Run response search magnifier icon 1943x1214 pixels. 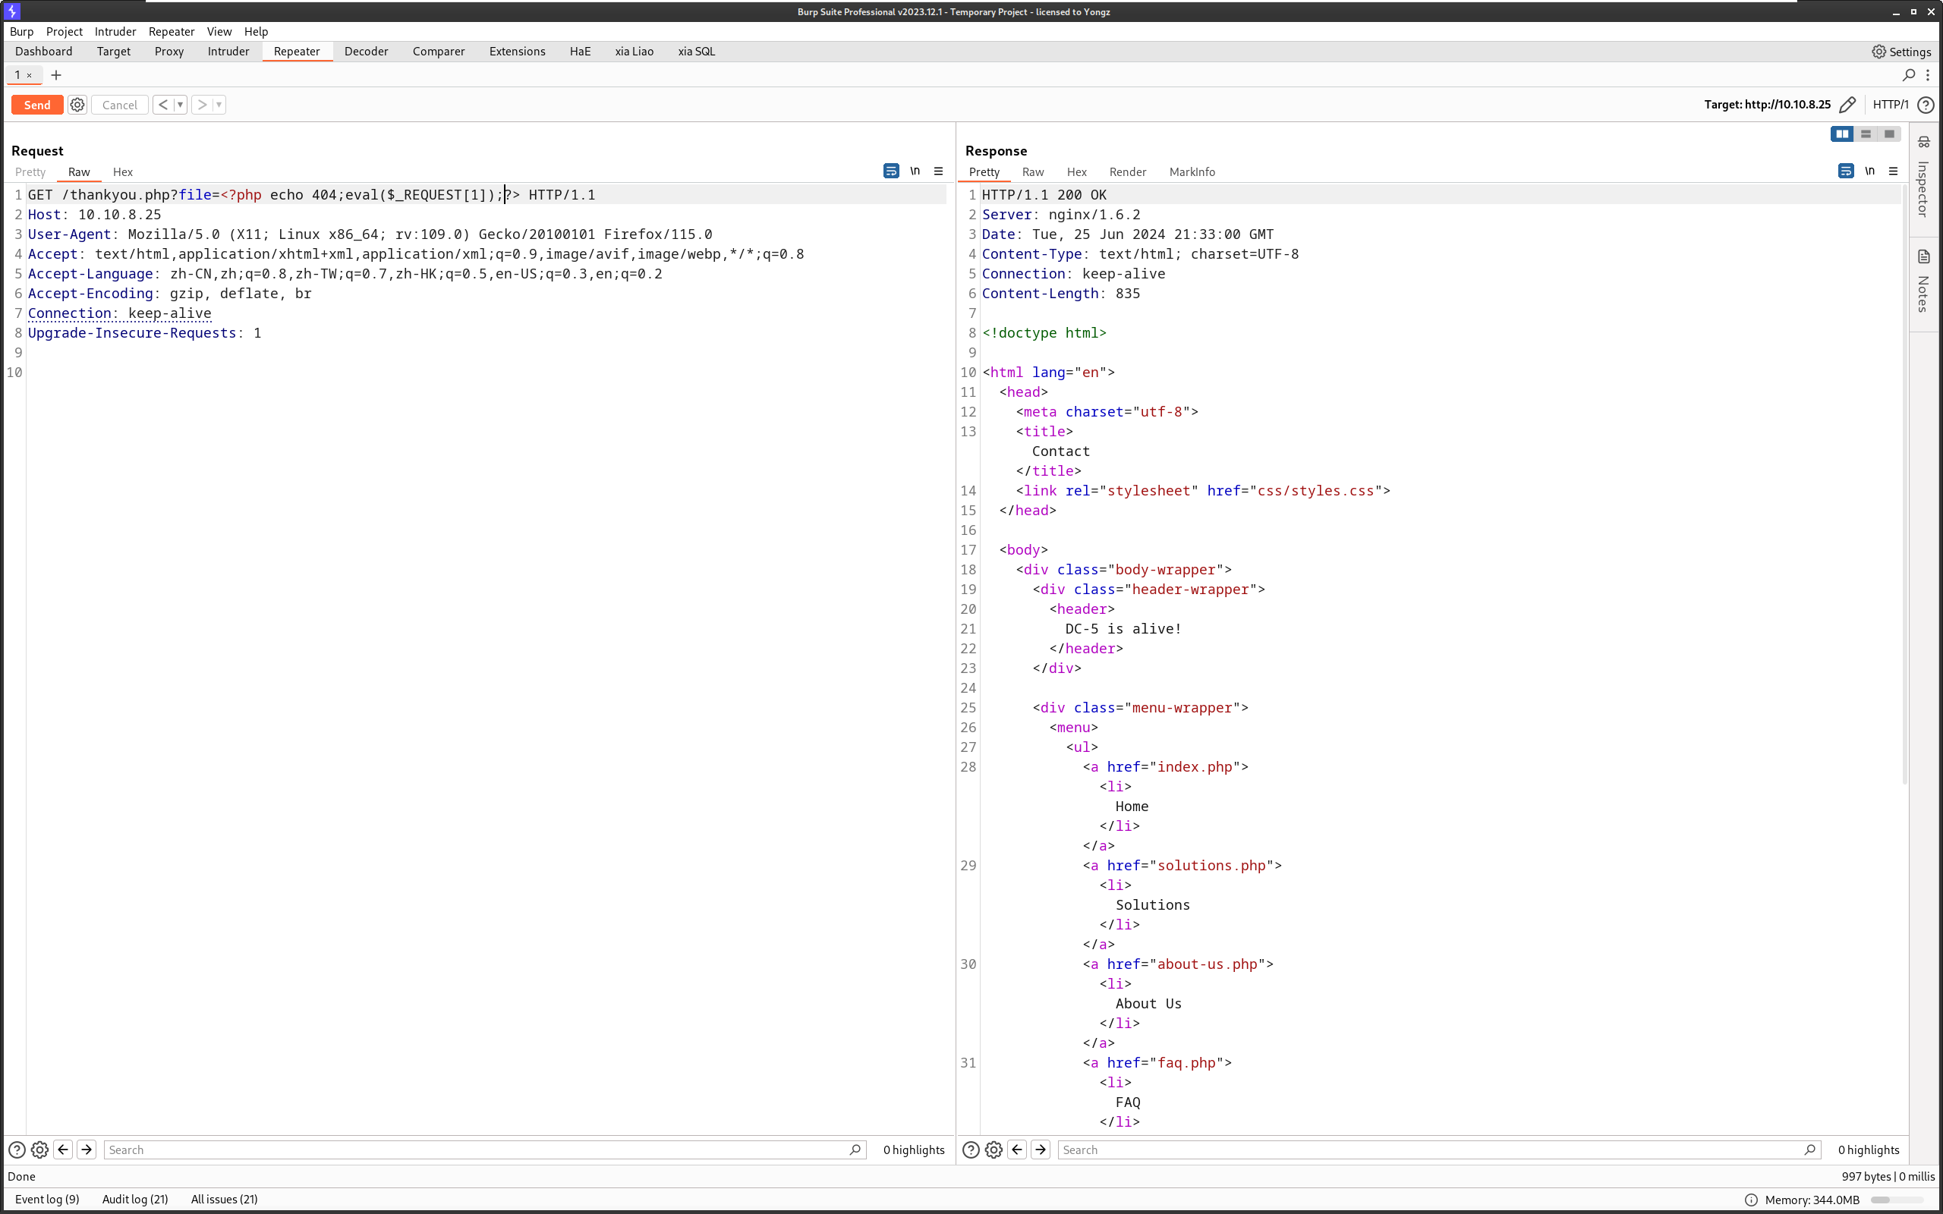(x=1809, y=1150)
